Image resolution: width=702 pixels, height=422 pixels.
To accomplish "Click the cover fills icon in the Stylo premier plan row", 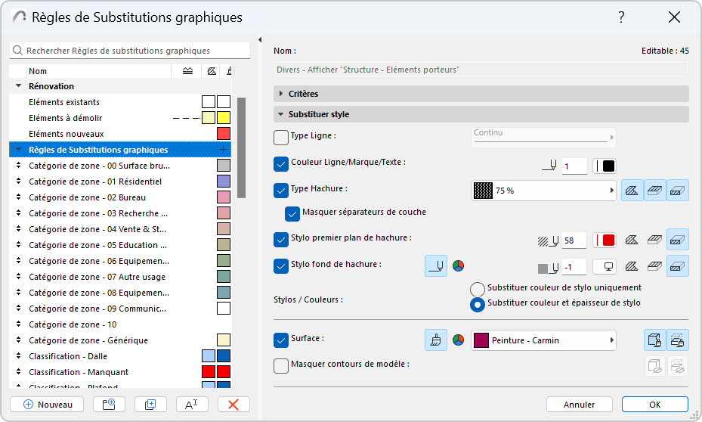I will (x=654, y=240).
